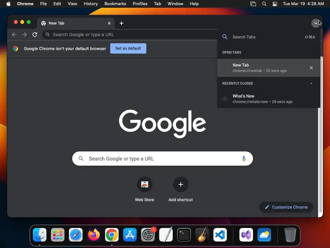The height and width of the screenshot is (248, 330).
Task: Open the Tab menu
Action: (157, 4)
